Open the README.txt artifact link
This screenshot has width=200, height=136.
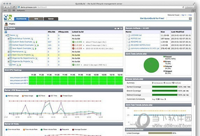pos(136,42)
